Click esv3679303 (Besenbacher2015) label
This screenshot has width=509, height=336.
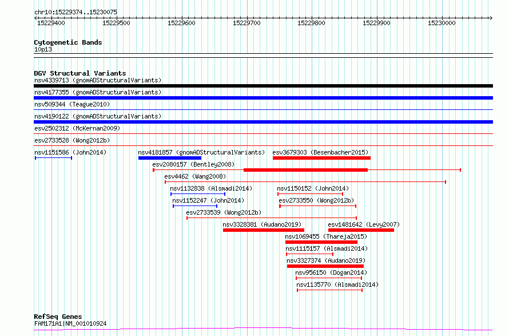click(320, 152)
